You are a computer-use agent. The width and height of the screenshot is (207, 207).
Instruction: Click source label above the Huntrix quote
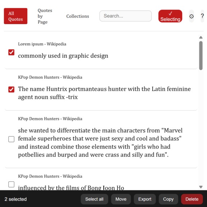(50, 77)
